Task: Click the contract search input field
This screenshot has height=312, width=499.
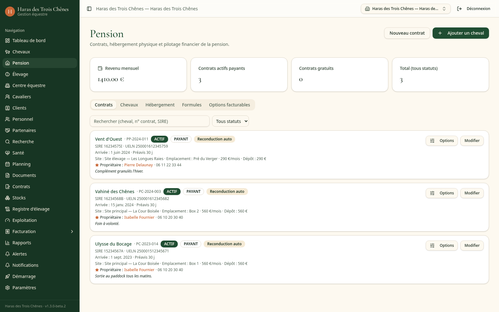Action: [x=150, y=121]
